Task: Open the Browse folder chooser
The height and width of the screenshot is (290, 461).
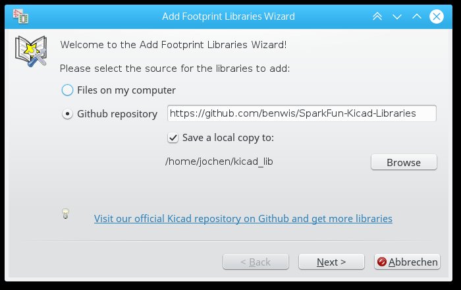Action: click(404, 162)
